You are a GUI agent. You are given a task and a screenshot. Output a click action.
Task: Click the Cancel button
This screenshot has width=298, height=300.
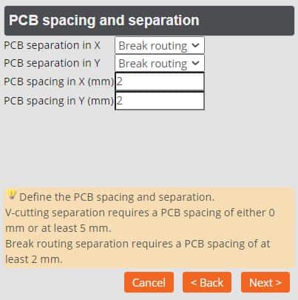[x=149, y=282]
